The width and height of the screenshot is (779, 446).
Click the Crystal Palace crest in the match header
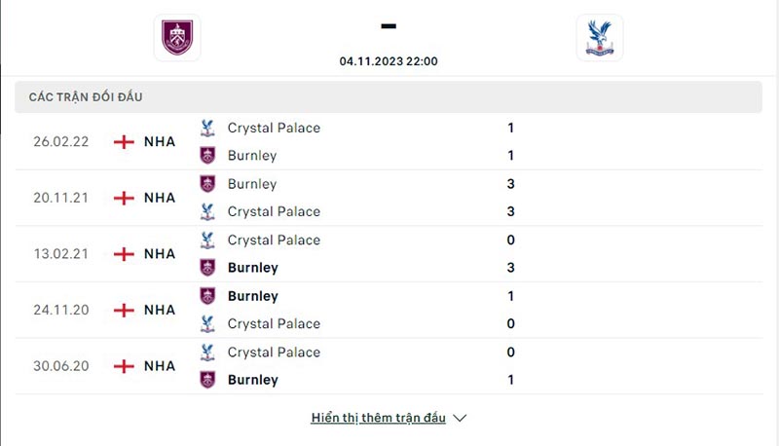point(599,38)
